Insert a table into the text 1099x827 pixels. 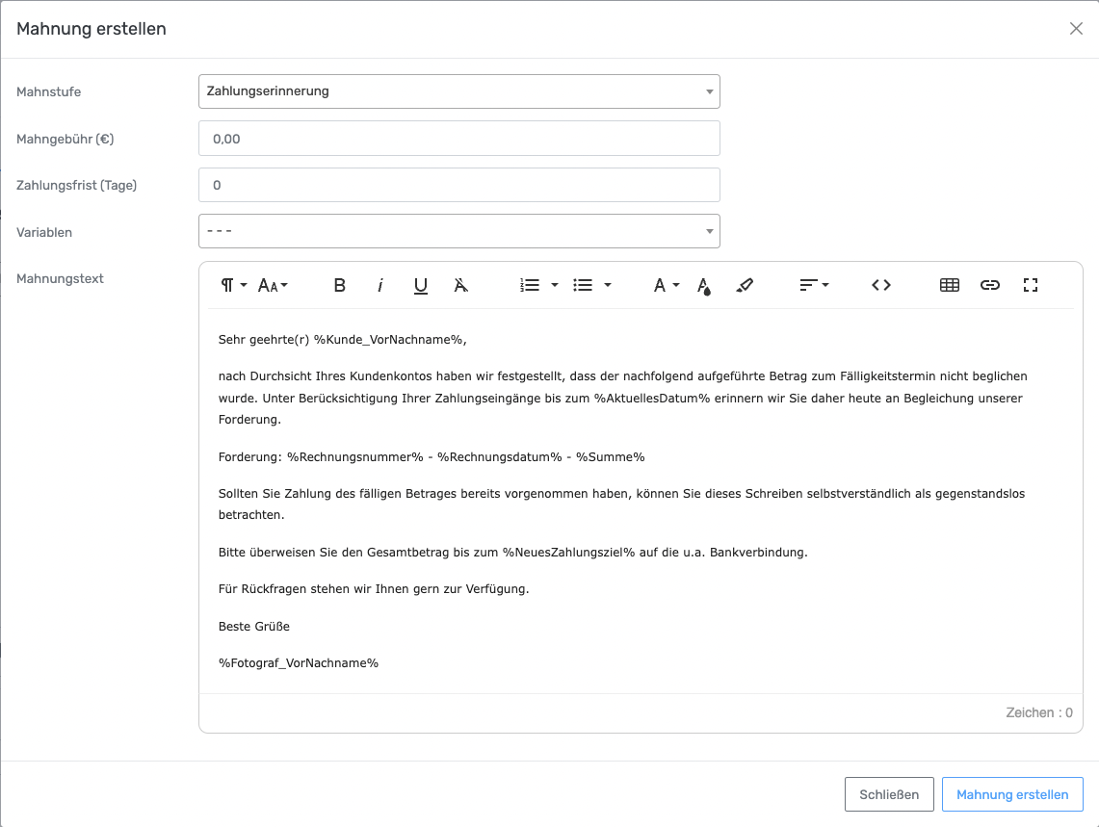pyautogui.click(x=950, y=285)
